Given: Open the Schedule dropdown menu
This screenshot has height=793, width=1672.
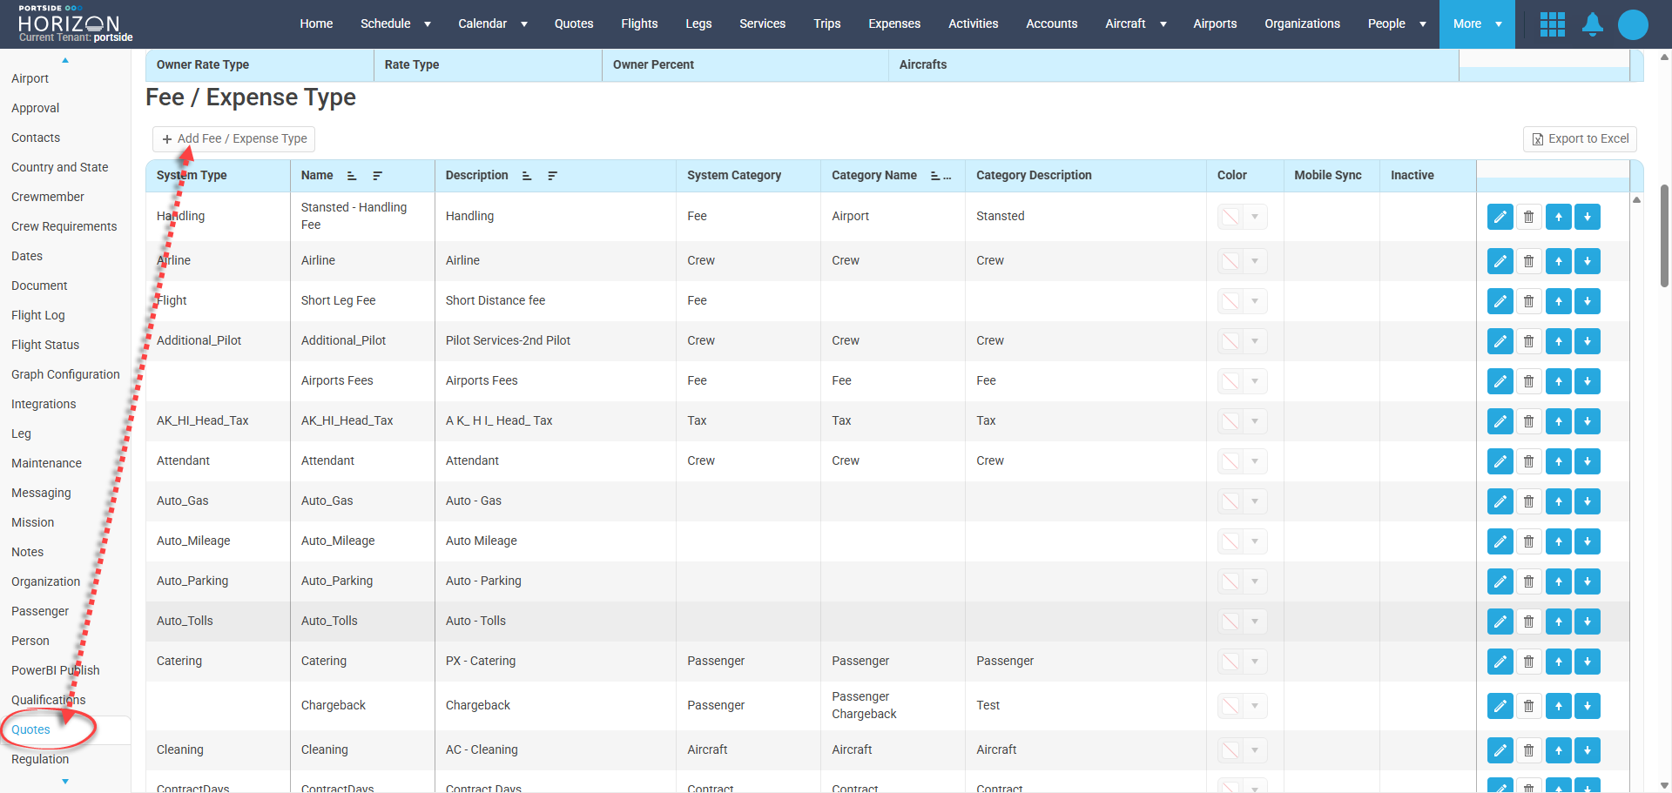Looking at the screenshot, I should point(395,24).
